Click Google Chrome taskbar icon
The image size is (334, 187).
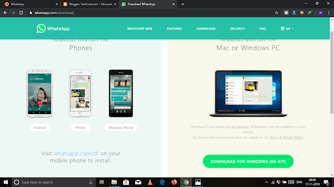(186, 182)
